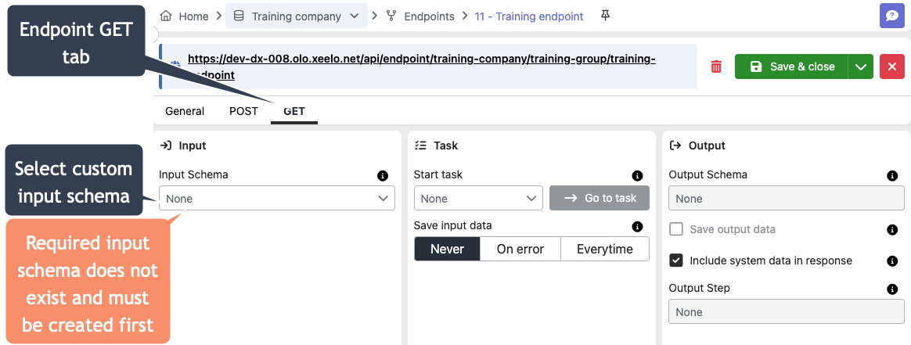Click the info icon beside Output Schema
911x345 pixels.
point(892,176)
